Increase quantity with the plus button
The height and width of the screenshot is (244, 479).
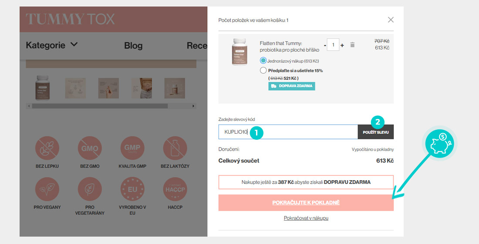(342, 45)
